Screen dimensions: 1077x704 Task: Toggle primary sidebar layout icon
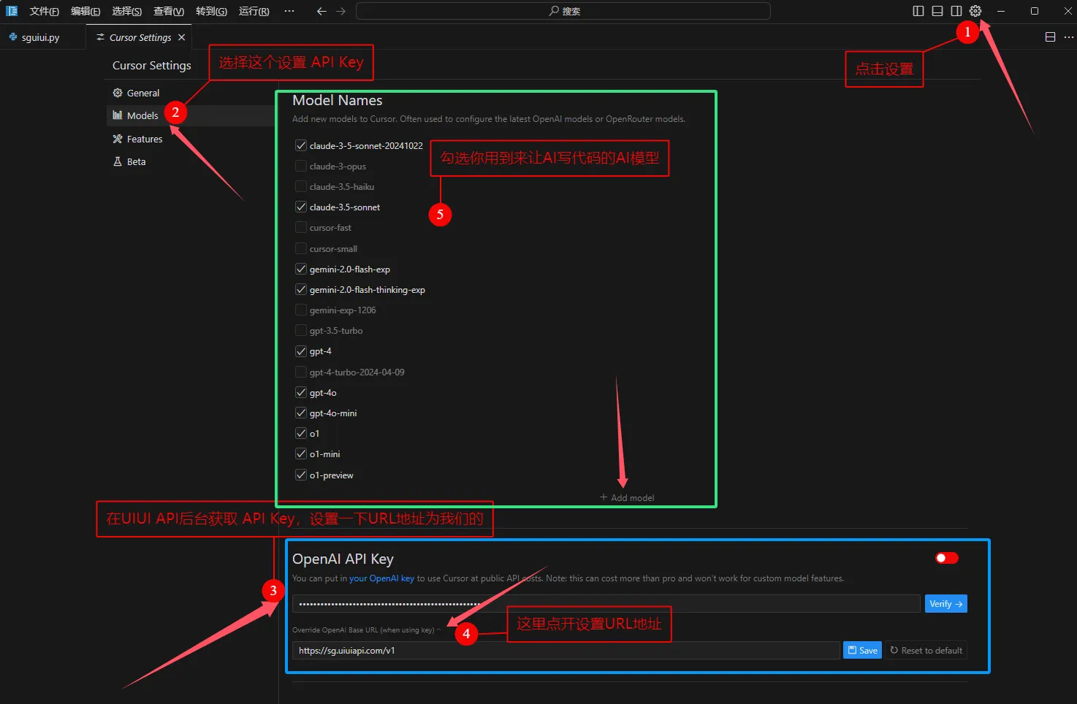[918, 11]
